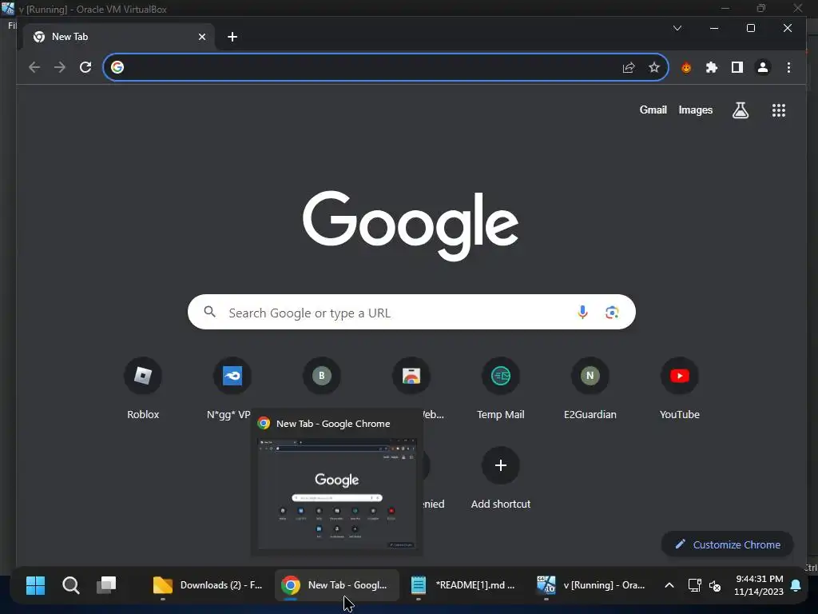Go back with Chrome's back arrow
The image size is (818, 614).
[34, 67]
